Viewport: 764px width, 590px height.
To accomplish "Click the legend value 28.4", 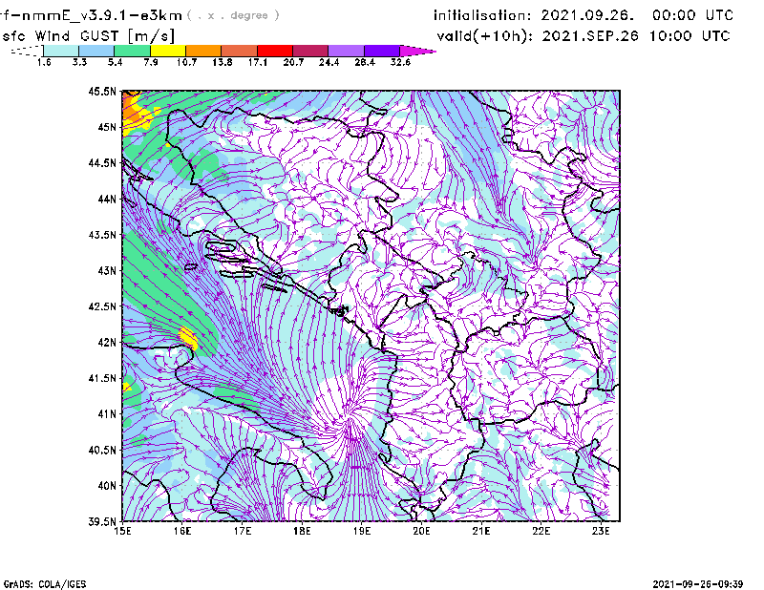I will [365, 62].
